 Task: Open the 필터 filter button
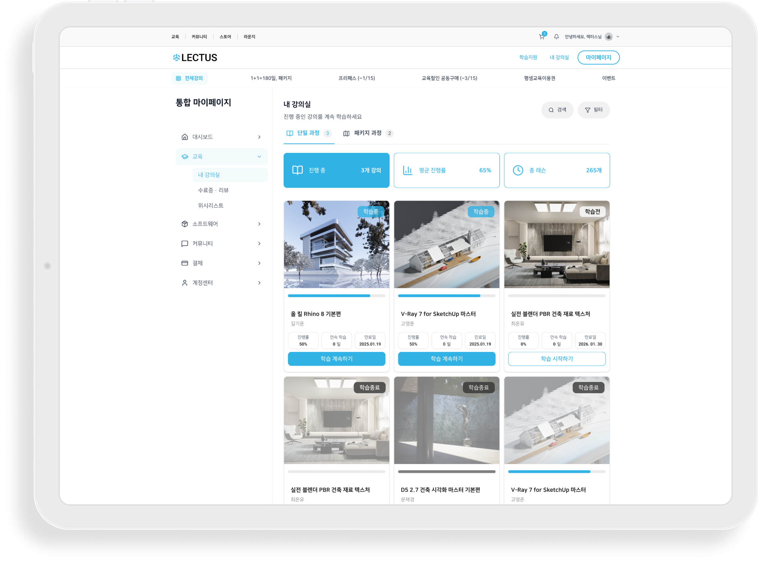coord(593,110)
